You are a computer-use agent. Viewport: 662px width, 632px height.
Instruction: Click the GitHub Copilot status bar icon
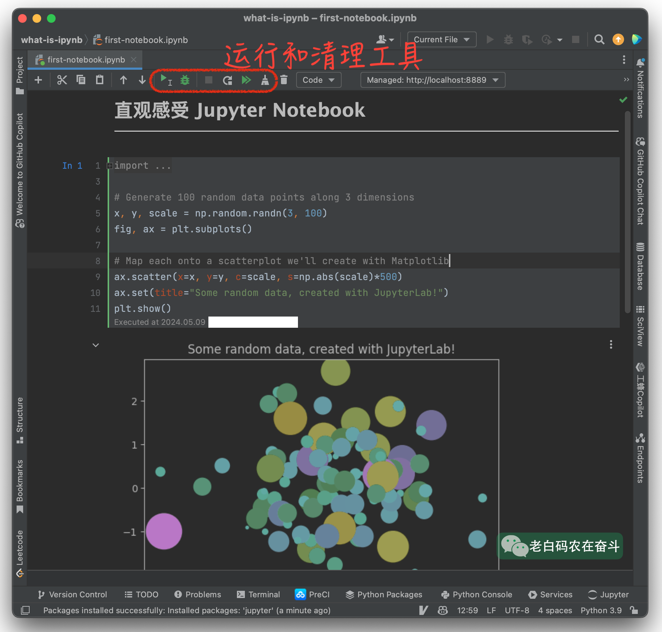pyautogui.click(x=443, y=610)
